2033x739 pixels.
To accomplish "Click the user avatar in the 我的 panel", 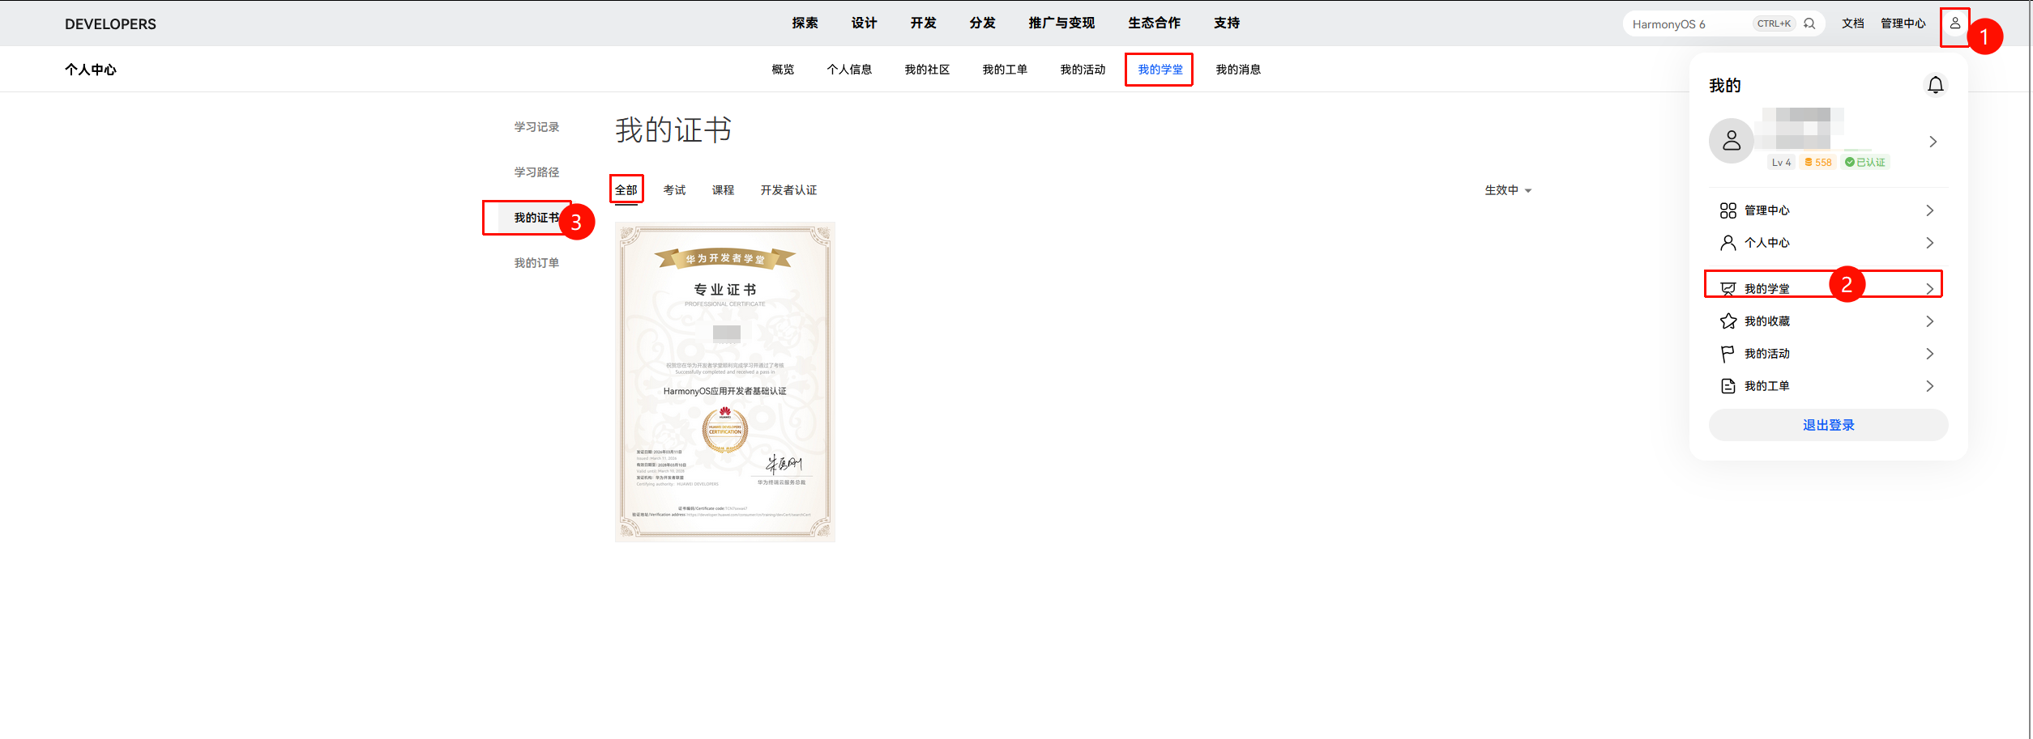I will 1731,141.
